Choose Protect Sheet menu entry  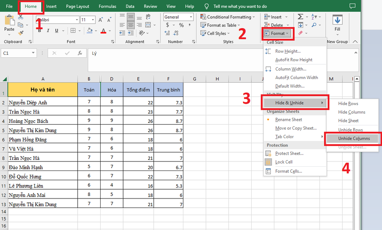(x=295, y=153)
